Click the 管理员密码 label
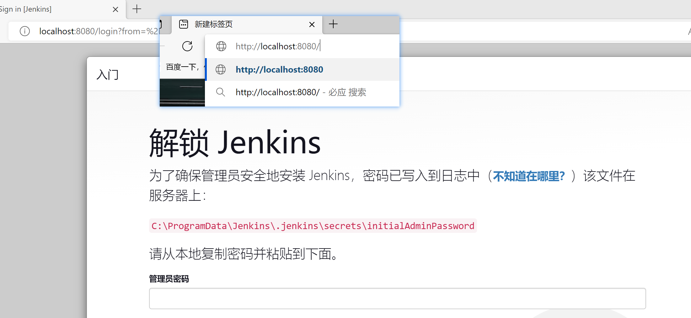 point(169,279)
